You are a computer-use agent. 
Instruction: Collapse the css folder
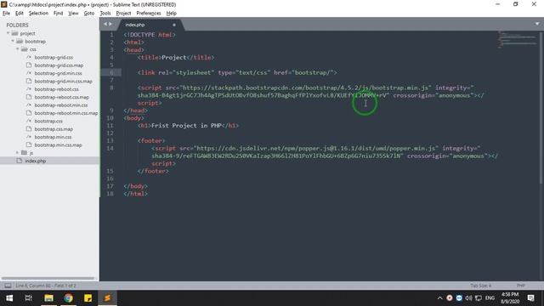click(x=17, y=49)
